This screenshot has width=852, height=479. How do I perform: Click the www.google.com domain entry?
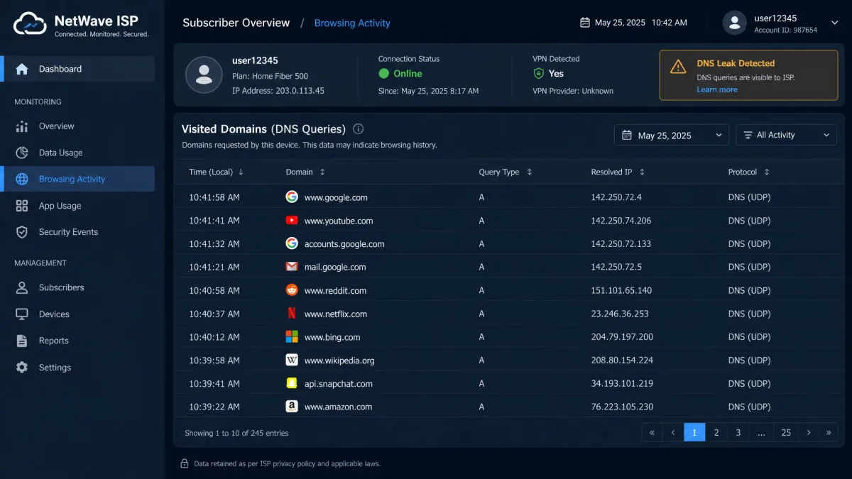(x=336, y=197)
